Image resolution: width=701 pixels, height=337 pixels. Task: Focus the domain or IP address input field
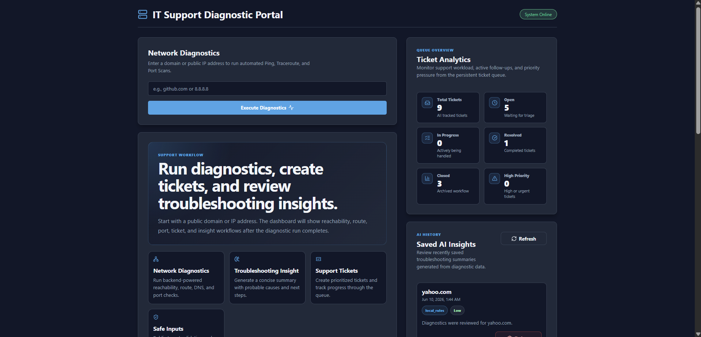267,89
